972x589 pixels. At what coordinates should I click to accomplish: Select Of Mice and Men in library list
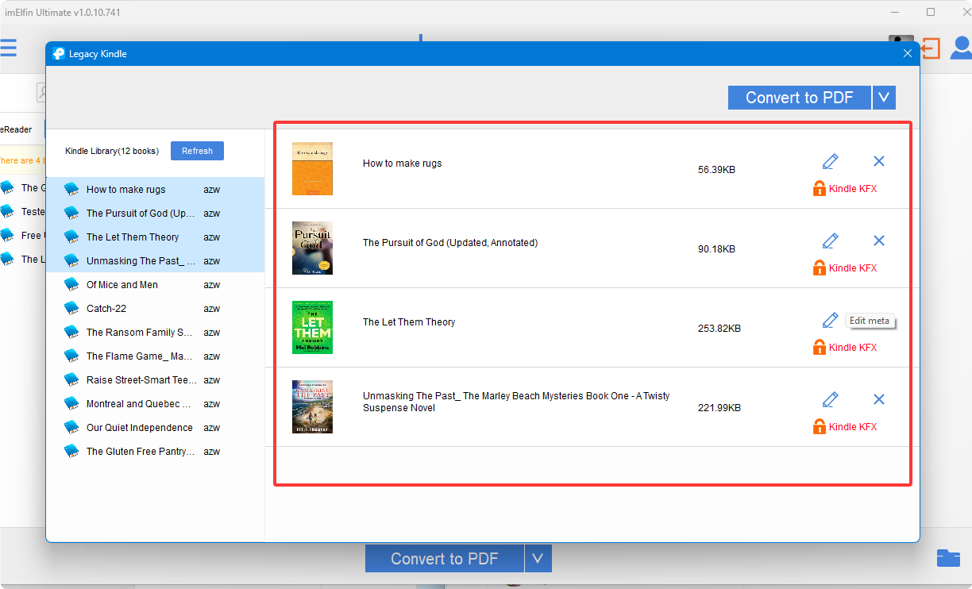point(156,284)
